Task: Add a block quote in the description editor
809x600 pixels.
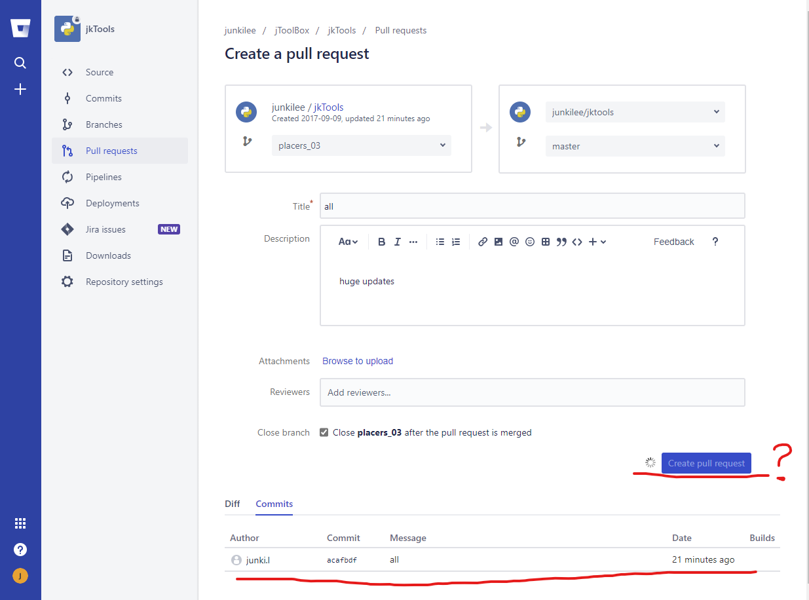Action: (561, 241)
